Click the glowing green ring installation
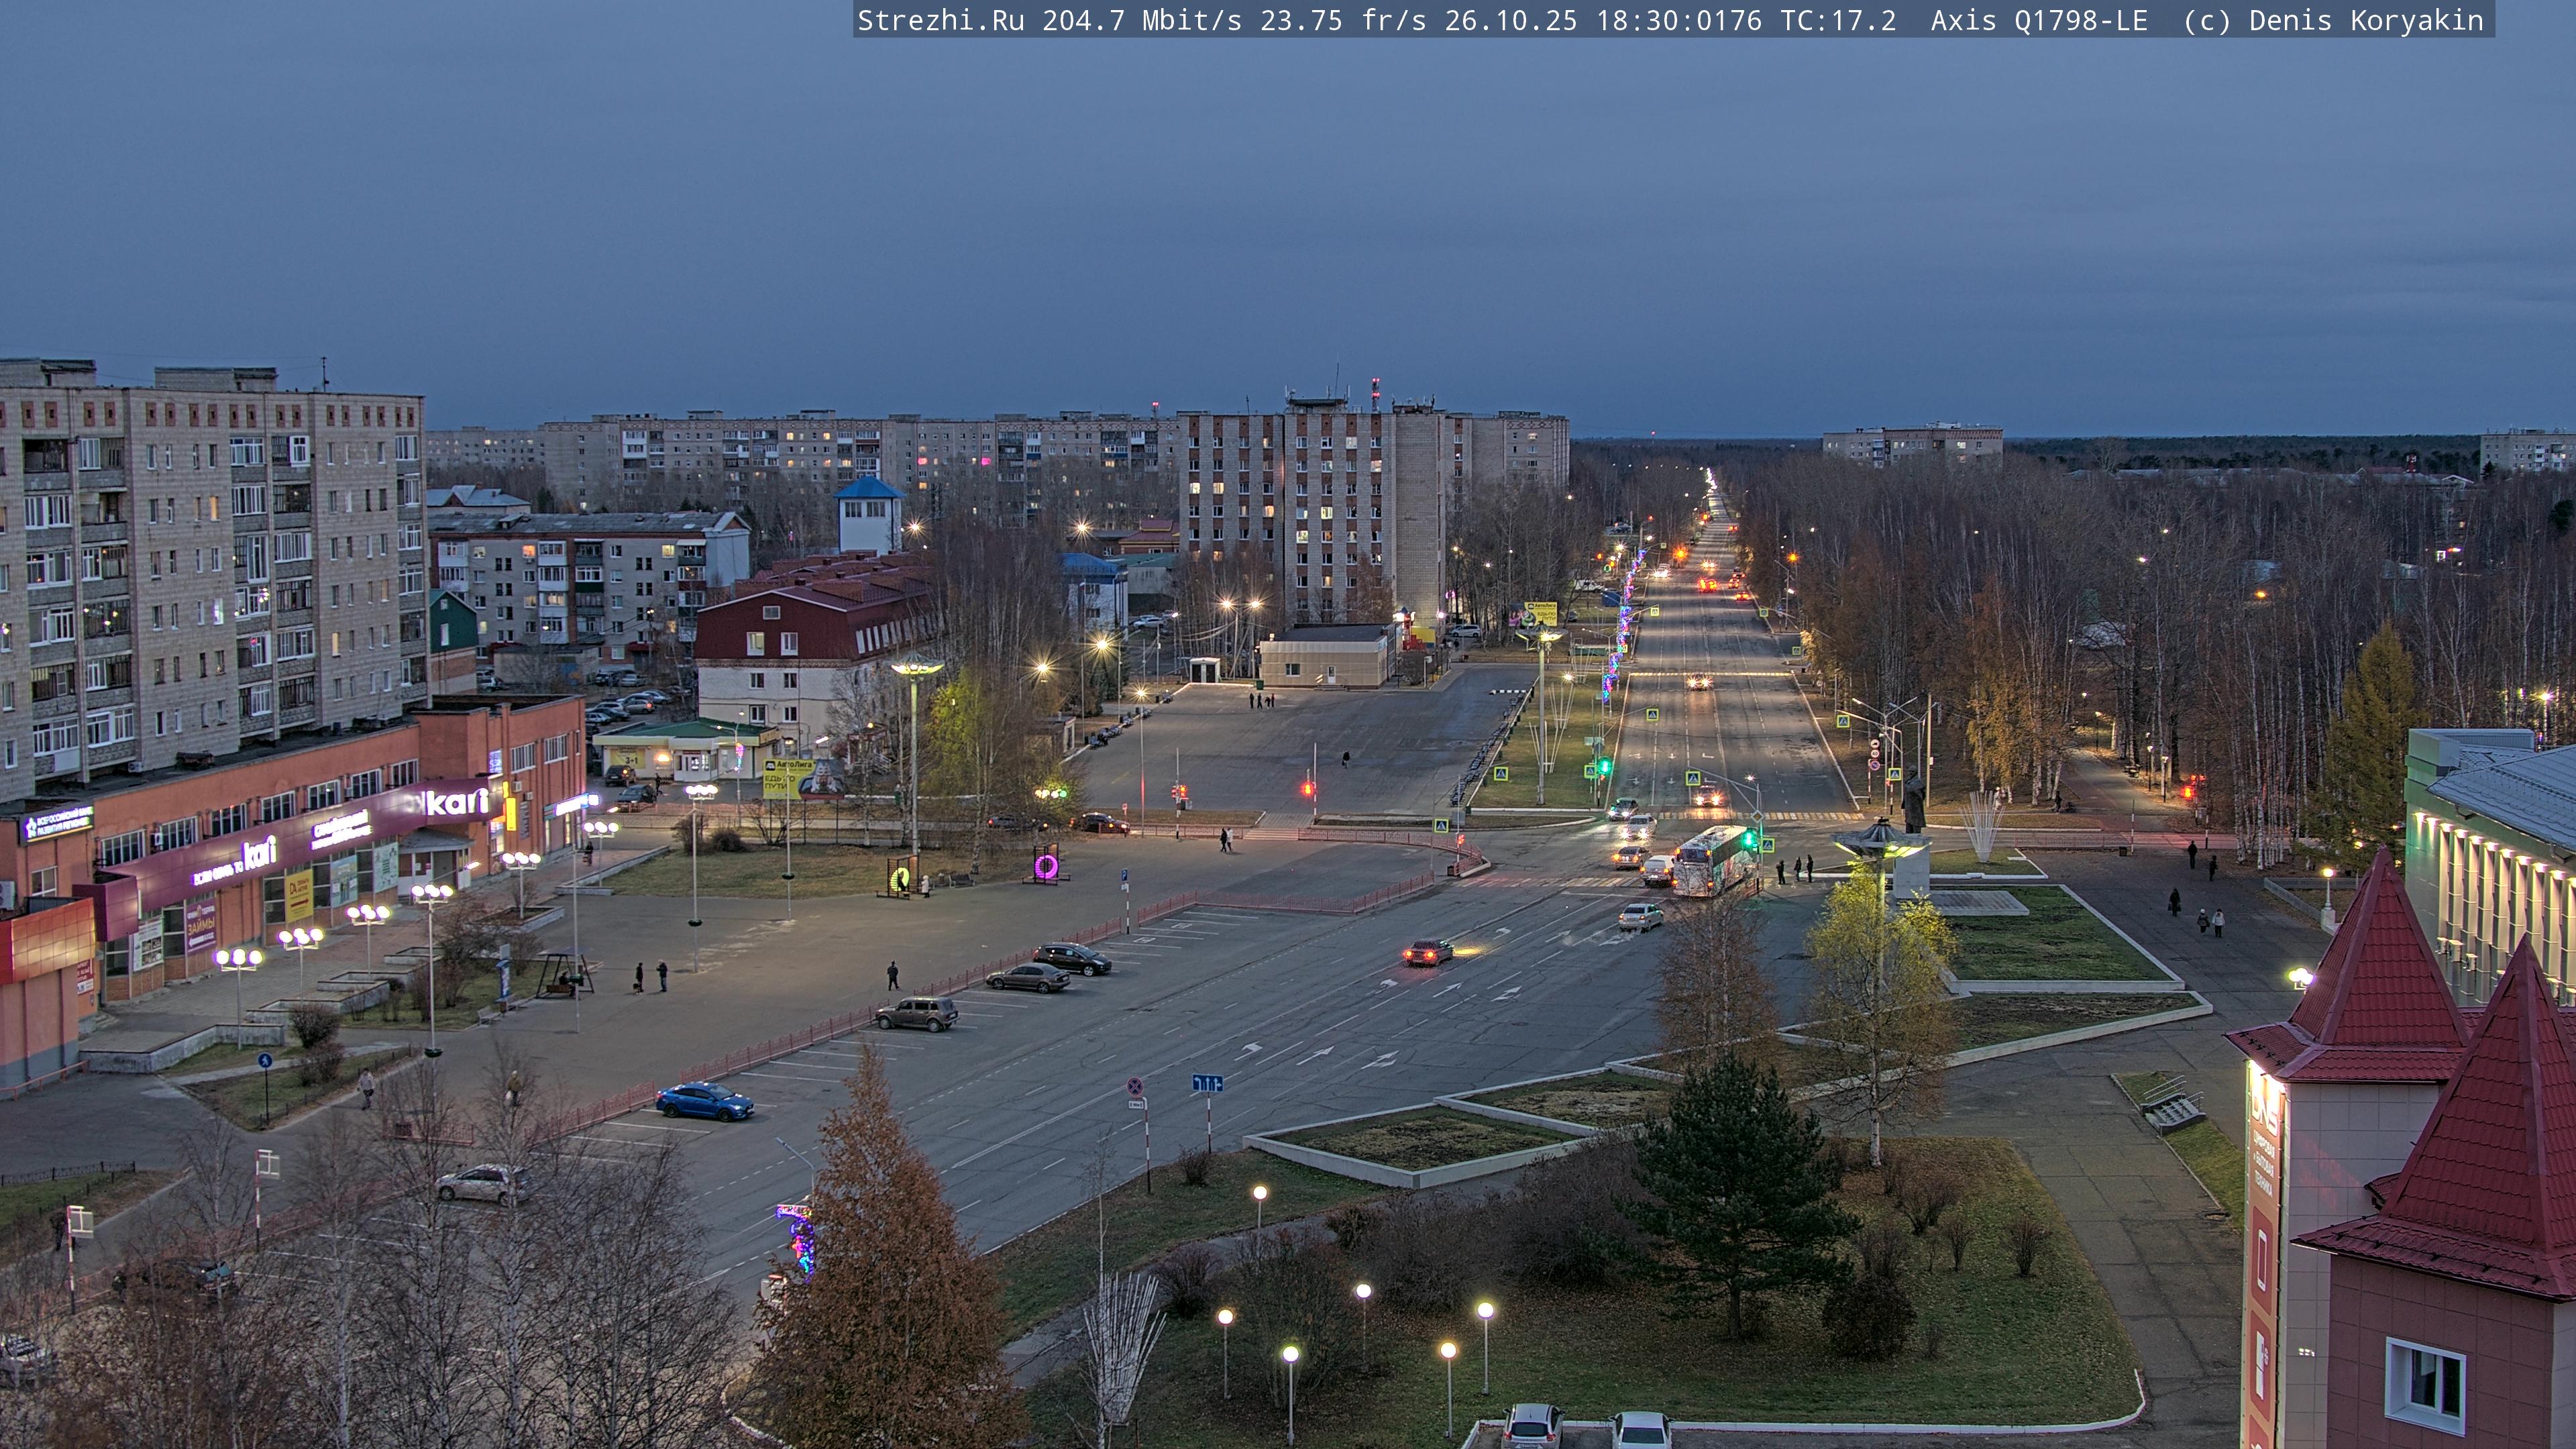This screenshot has height=1449, width=2576. [x=899, y=879]
